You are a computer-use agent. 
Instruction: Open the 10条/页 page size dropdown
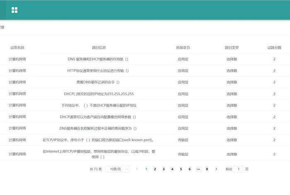click(x=117, y=169)
